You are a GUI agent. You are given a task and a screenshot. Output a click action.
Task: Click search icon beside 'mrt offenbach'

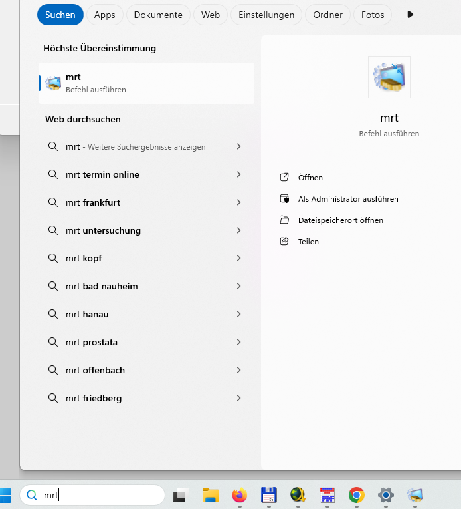pos(53,370)
